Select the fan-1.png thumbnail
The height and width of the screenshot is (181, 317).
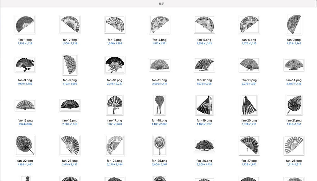(x=25, y=24)
